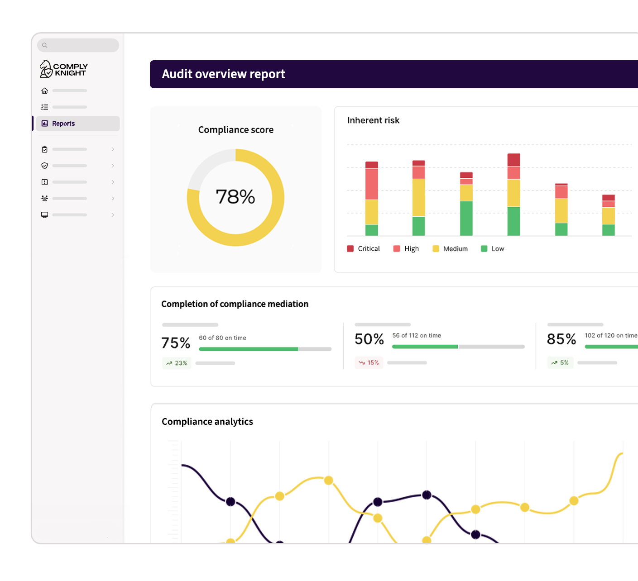Open the checklist icon in the sidebar

(x=44, y=107)
